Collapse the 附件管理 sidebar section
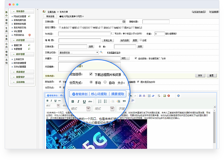The image size is (224, 160). [x=22, y=54]
